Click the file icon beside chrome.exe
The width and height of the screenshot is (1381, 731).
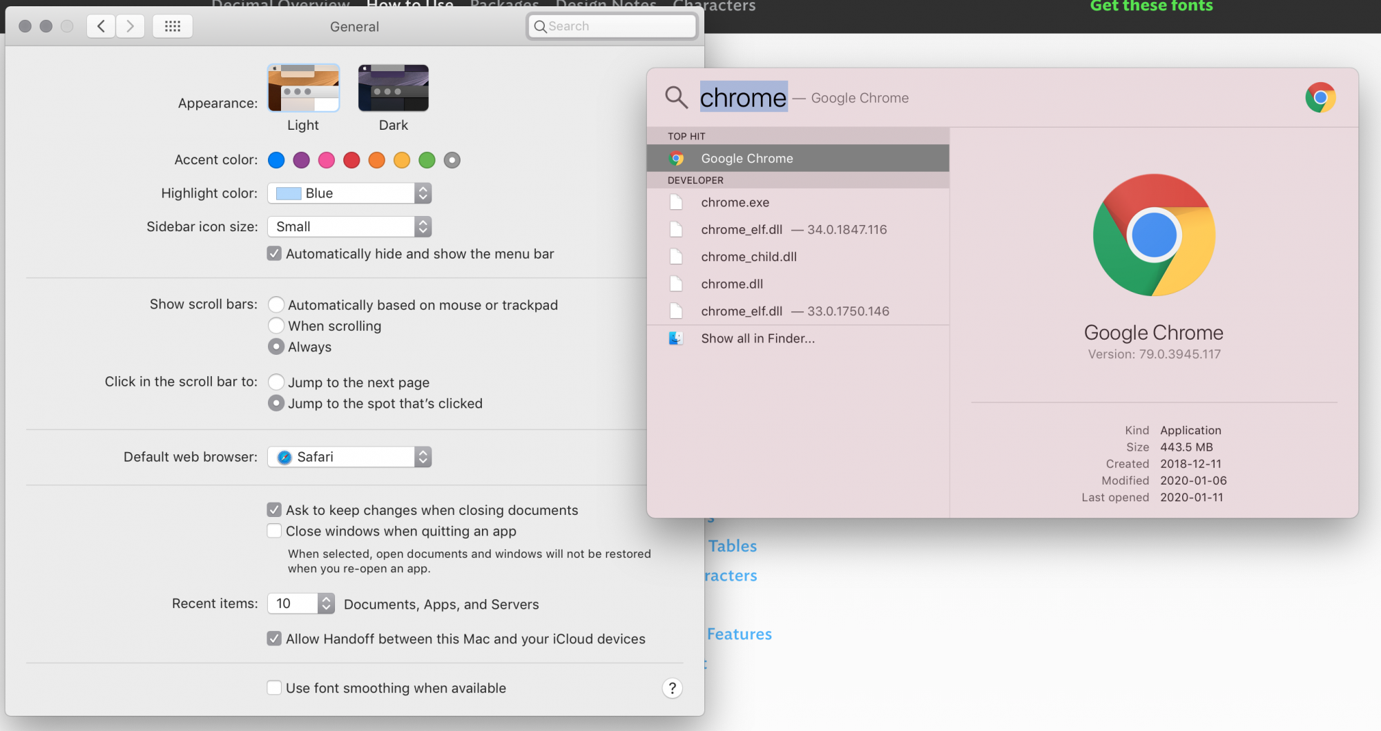point(676,202)
